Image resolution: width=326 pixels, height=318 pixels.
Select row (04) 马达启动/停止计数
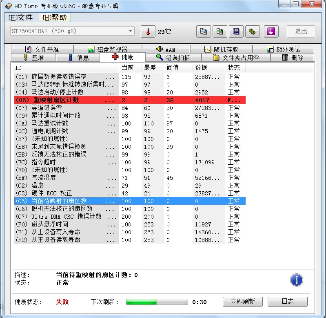[130, 92]
